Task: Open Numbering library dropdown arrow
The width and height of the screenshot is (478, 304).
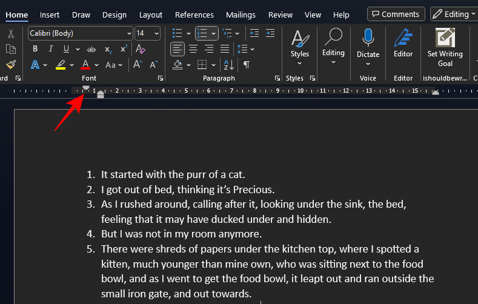Action: tap(213, 33)
